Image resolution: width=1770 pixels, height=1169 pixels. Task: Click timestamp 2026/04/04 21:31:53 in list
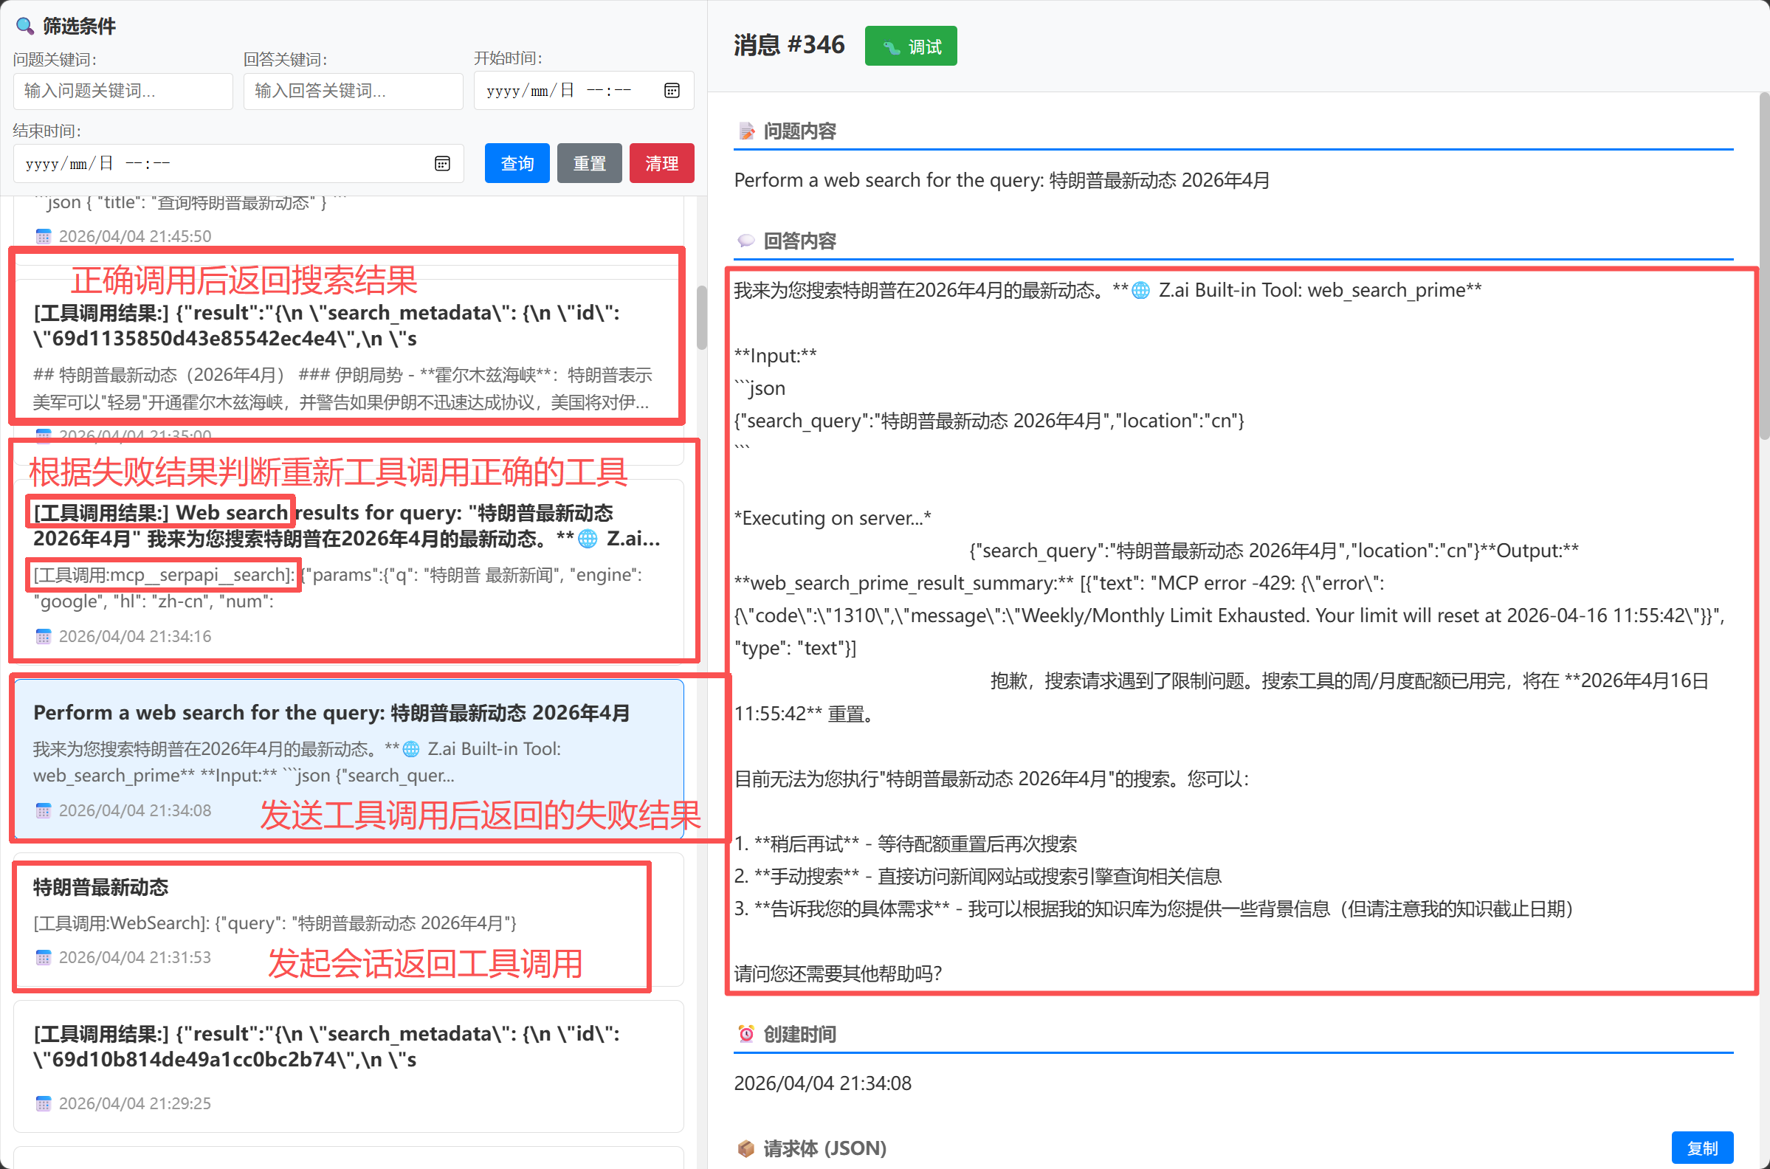pos(135,956)
